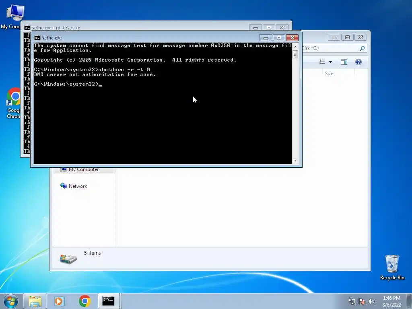The width and height of the screenshot is (412, 309).
Task: Click the sethc.exe window control-menu icon
Action: pos(37,38)
